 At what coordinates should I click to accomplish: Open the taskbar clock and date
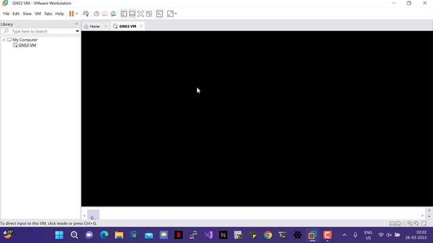[416, 235]
